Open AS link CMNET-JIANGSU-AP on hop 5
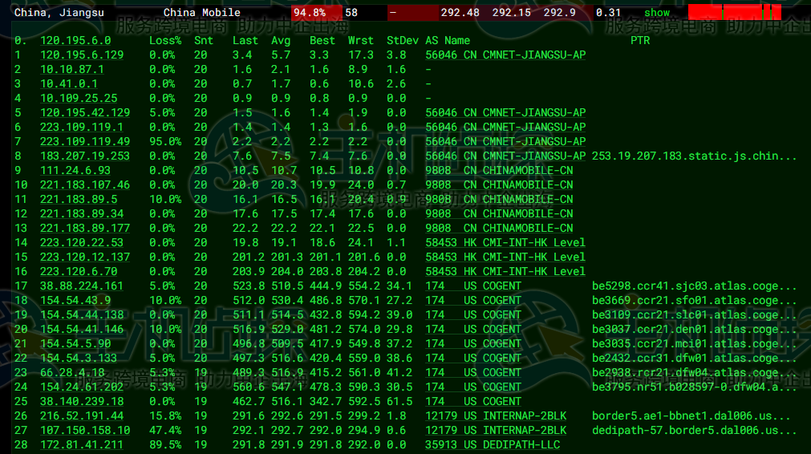 [505, 113]
